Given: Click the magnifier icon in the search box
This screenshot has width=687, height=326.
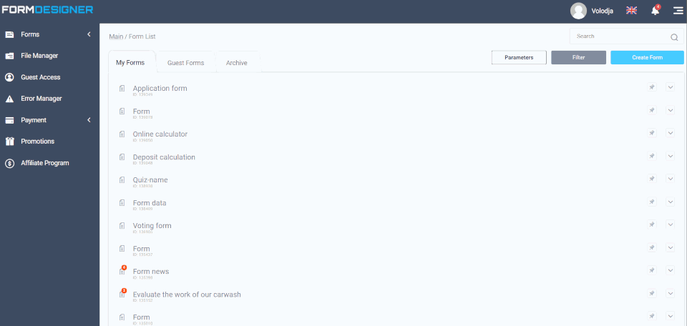Looking at the screenshot, I should pyautogui.click(x=674, y=37).
